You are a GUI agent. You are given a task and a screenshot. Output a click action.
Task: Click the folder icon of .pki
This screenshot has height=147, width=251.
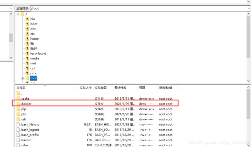[x=18, y=114]
